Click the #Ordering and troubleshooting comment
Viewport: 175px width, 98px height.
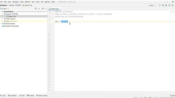[69, 17]
